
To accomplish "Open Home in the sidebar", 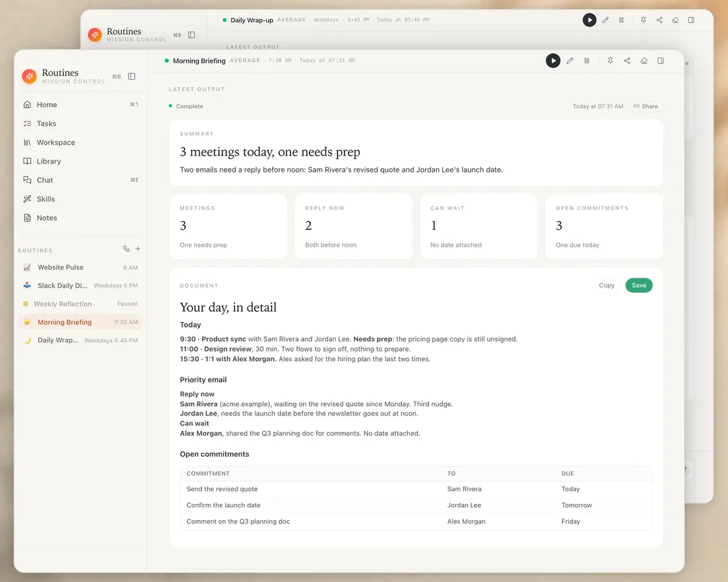I will tap(81, 105).
